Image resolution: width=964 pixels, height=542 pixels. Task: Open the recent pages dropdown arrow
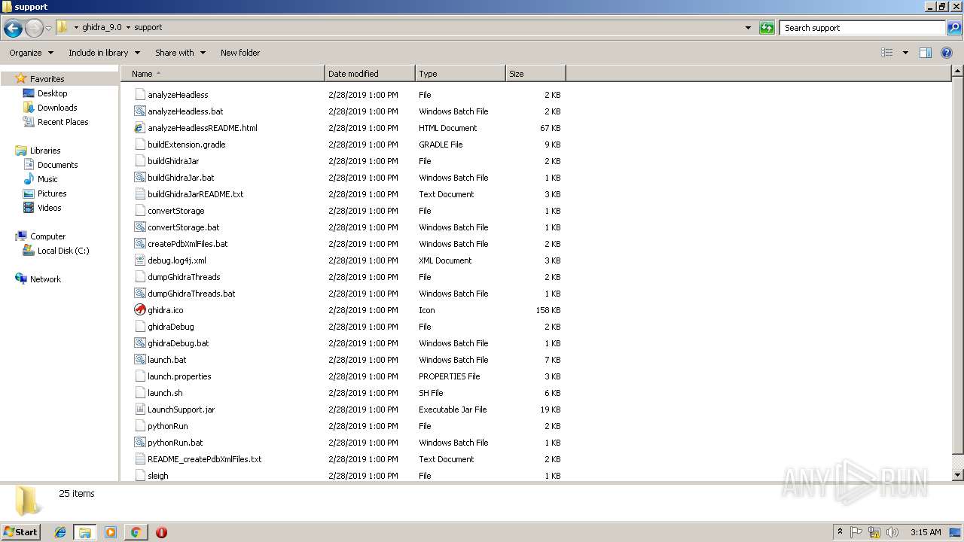point(48,28)
